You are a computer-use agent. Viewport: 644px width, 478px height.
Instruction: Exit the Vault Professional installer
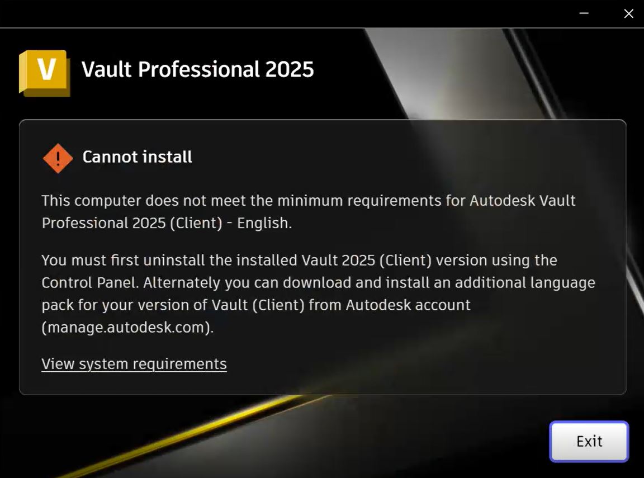[589, 442]
